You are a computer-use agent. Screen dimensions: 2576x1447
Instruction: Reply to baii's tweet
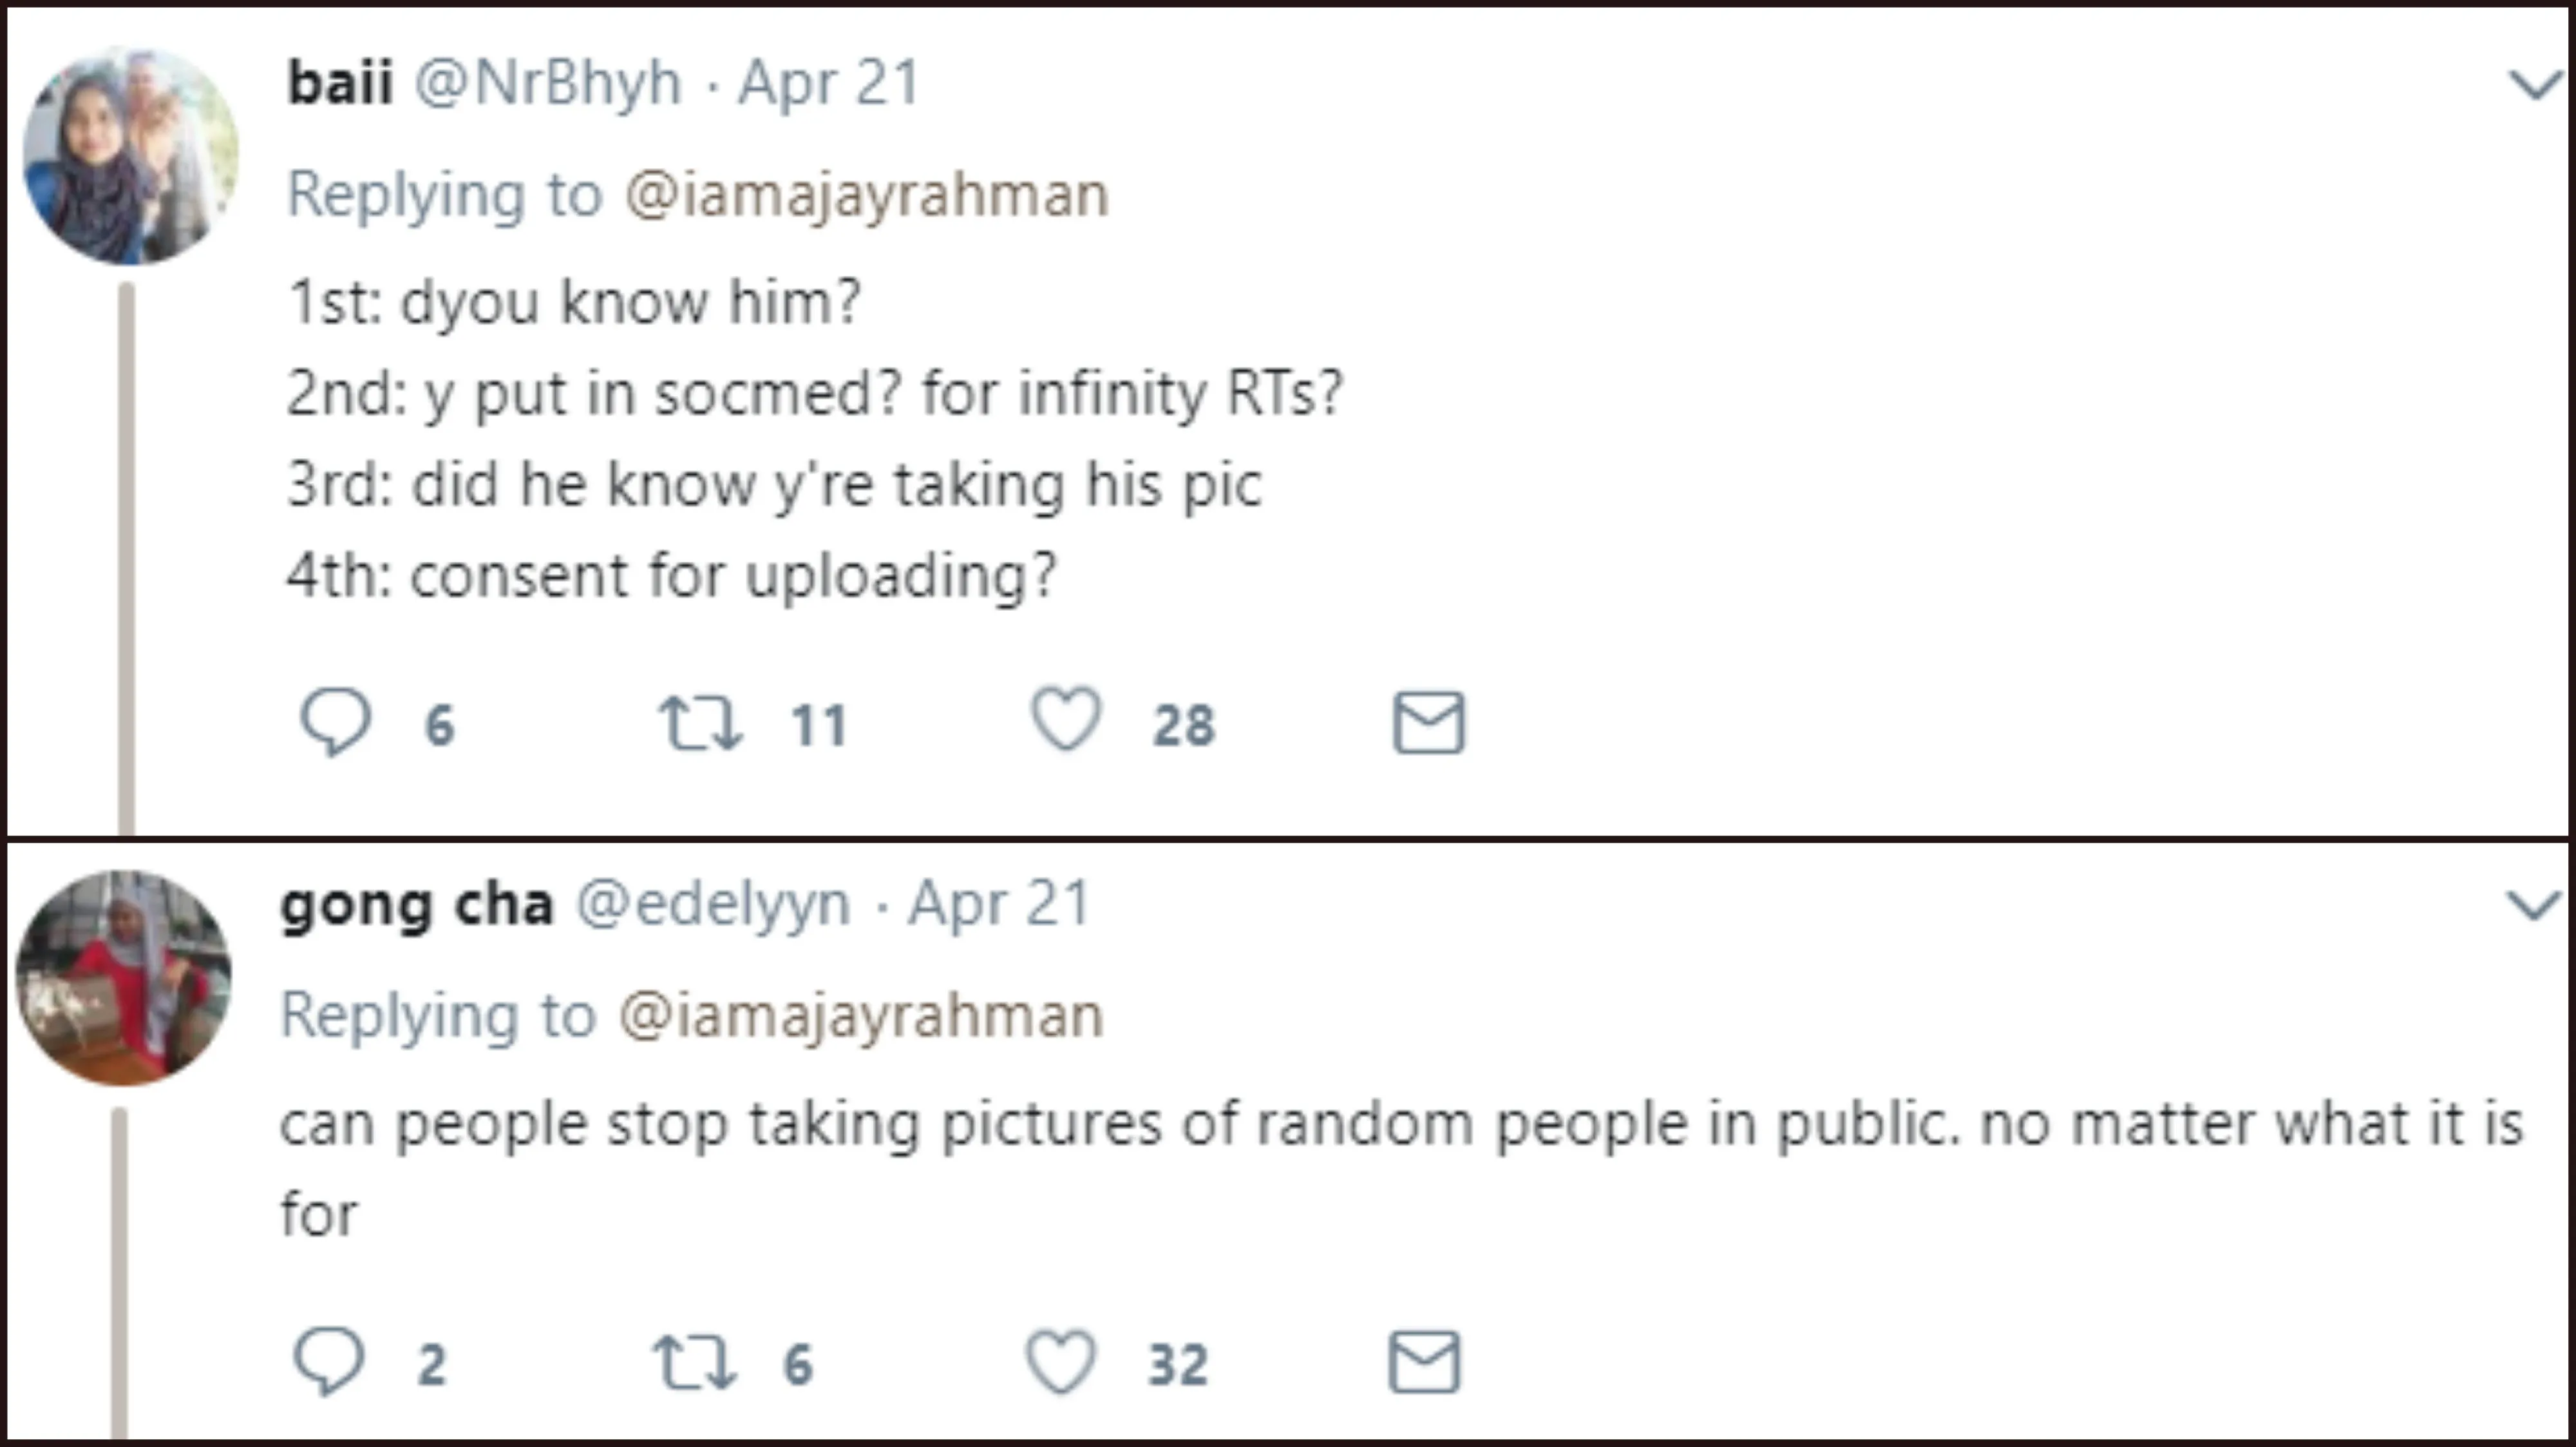pyautogui.click(x=336, y=722)
